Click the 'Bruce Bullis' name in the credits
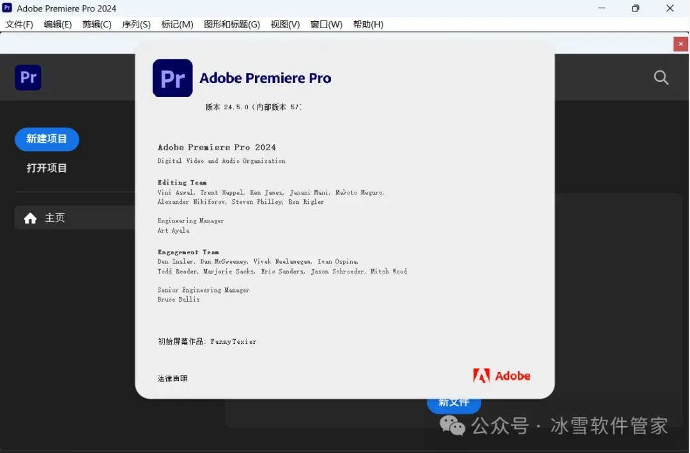This screenshot has width=690, height=453. coord(179,300)
